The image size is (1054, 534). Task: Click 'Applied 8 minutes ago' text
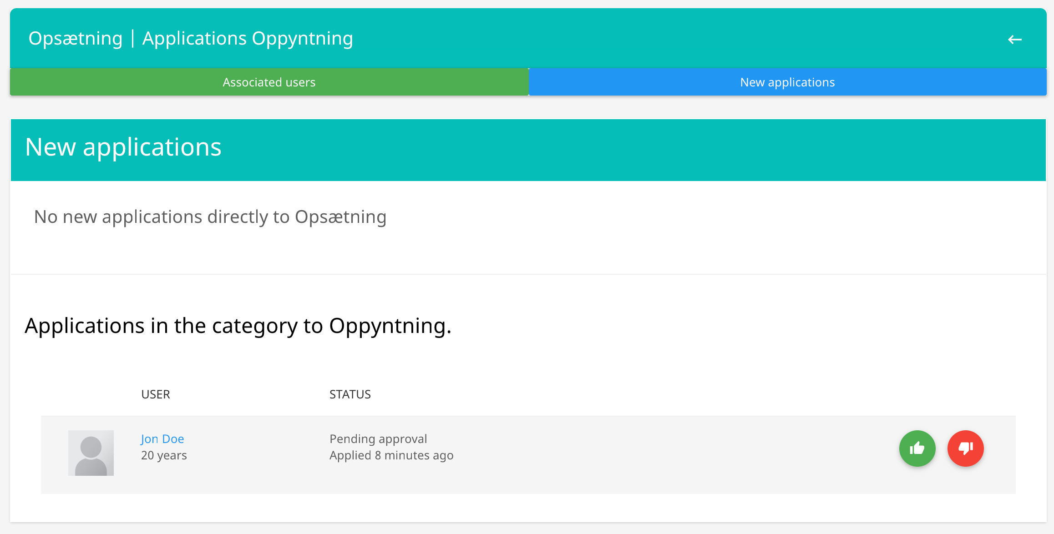391,455
